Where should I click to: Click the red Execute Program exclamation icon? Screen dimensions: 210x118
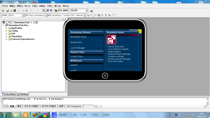[x=106, y=15]
